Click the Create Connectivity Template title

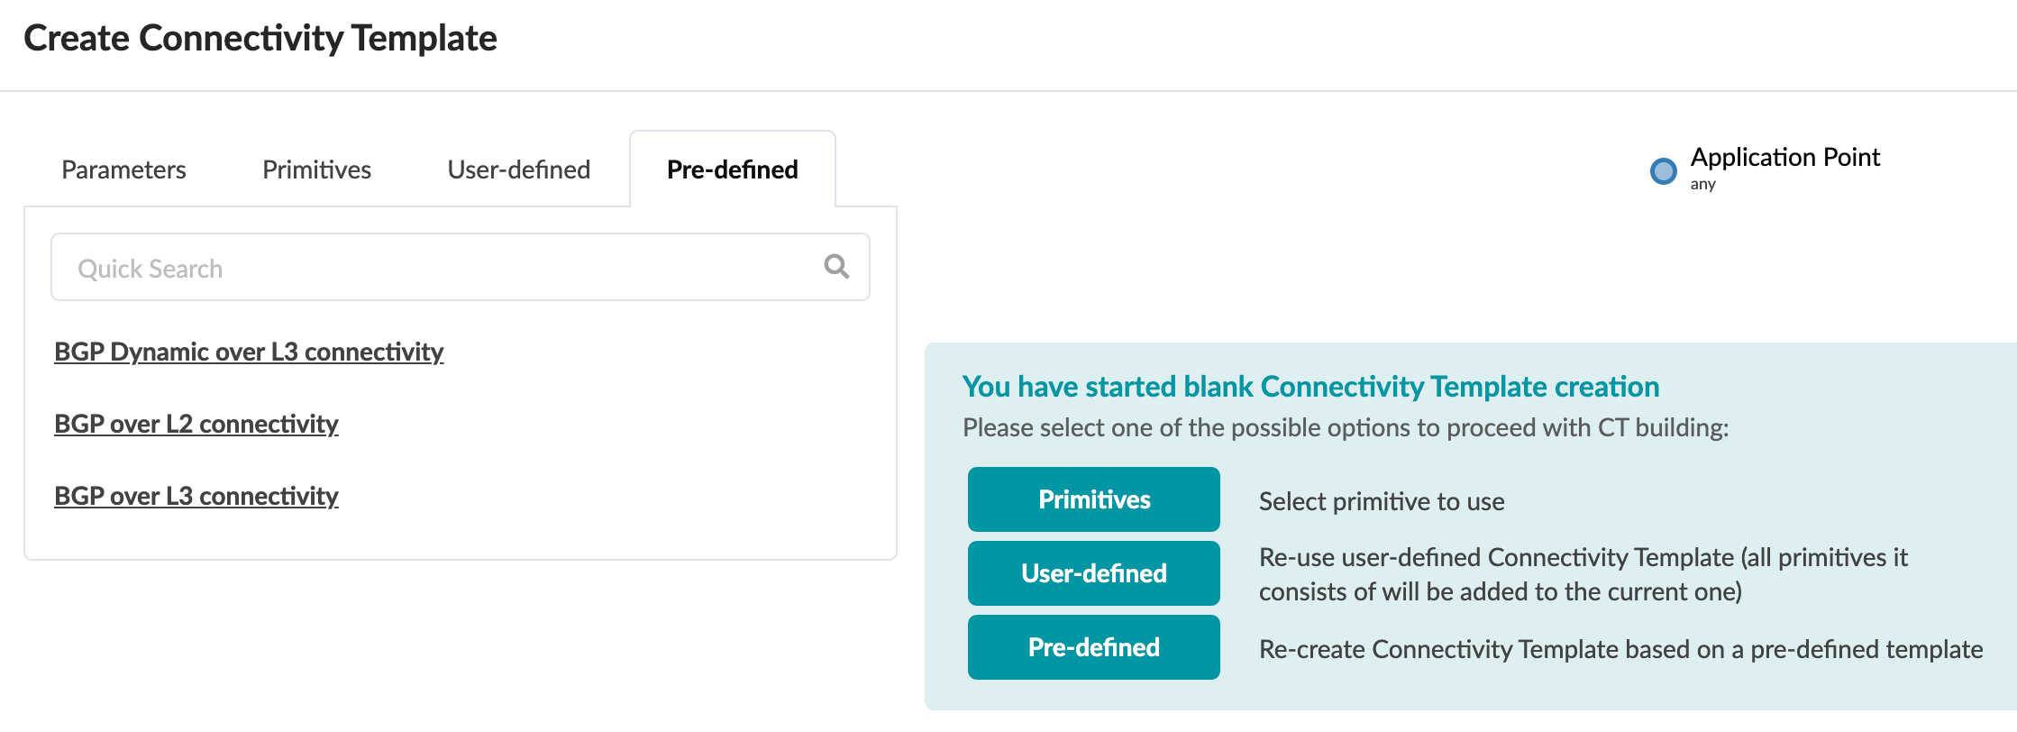[x=260, y=38]
